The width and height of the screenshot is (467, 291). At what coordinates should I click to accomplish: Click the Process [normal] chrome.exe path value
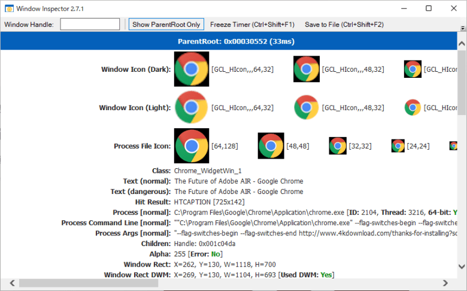(x=259, y=213)
